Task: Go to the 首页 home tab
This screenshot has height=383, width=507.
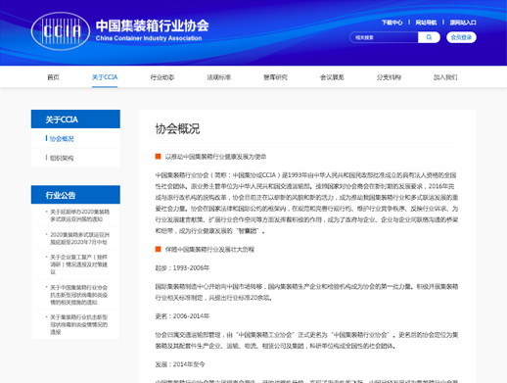Action: [x=53, y=77]
